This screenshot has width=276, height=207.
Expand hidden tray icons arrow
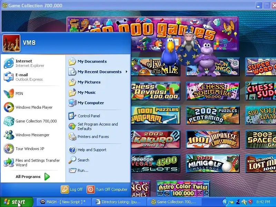225,202
